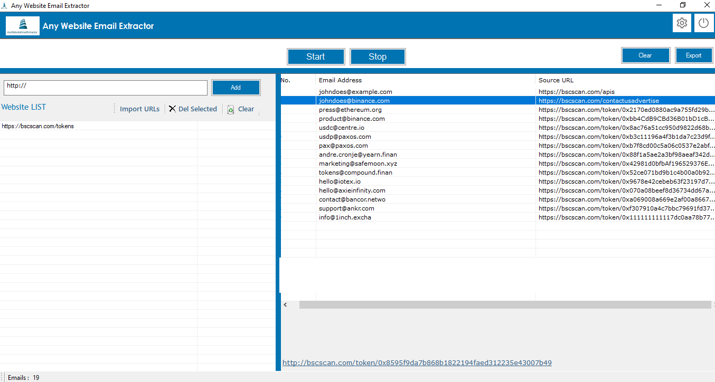
Task: Open settings via the gear icon
Action: [682, 23]
